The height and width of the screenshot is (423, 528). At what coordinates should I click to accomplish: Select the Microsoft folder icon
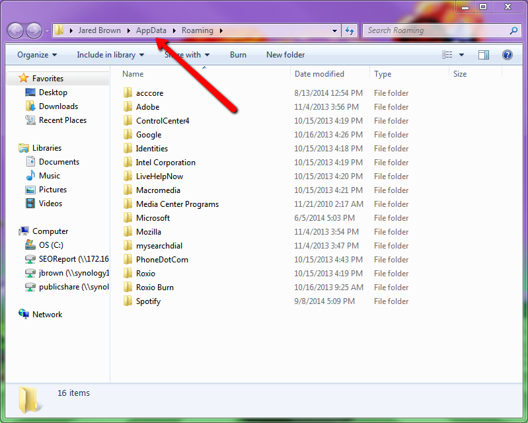pos(128,217)
